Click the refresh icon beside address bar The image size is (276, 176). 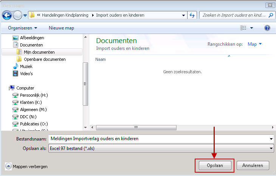pos(192,15)
